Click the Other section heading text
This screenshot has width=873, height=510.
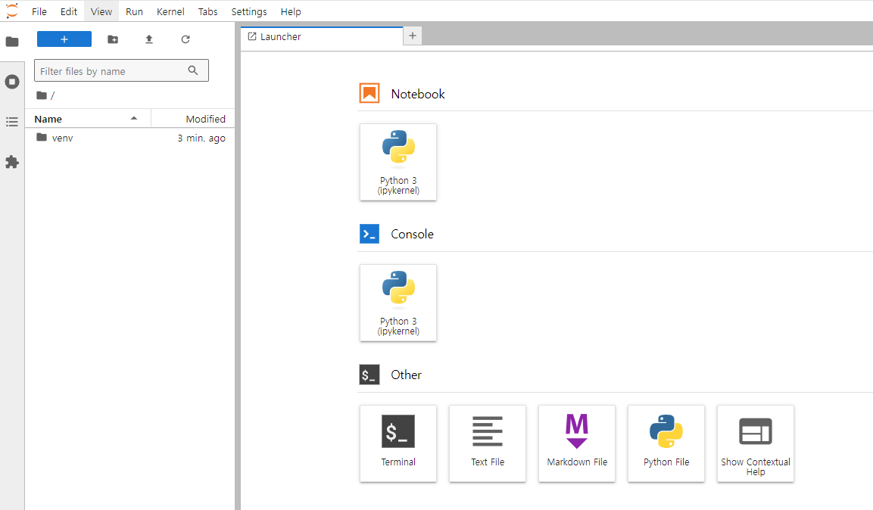pos(406,375)
